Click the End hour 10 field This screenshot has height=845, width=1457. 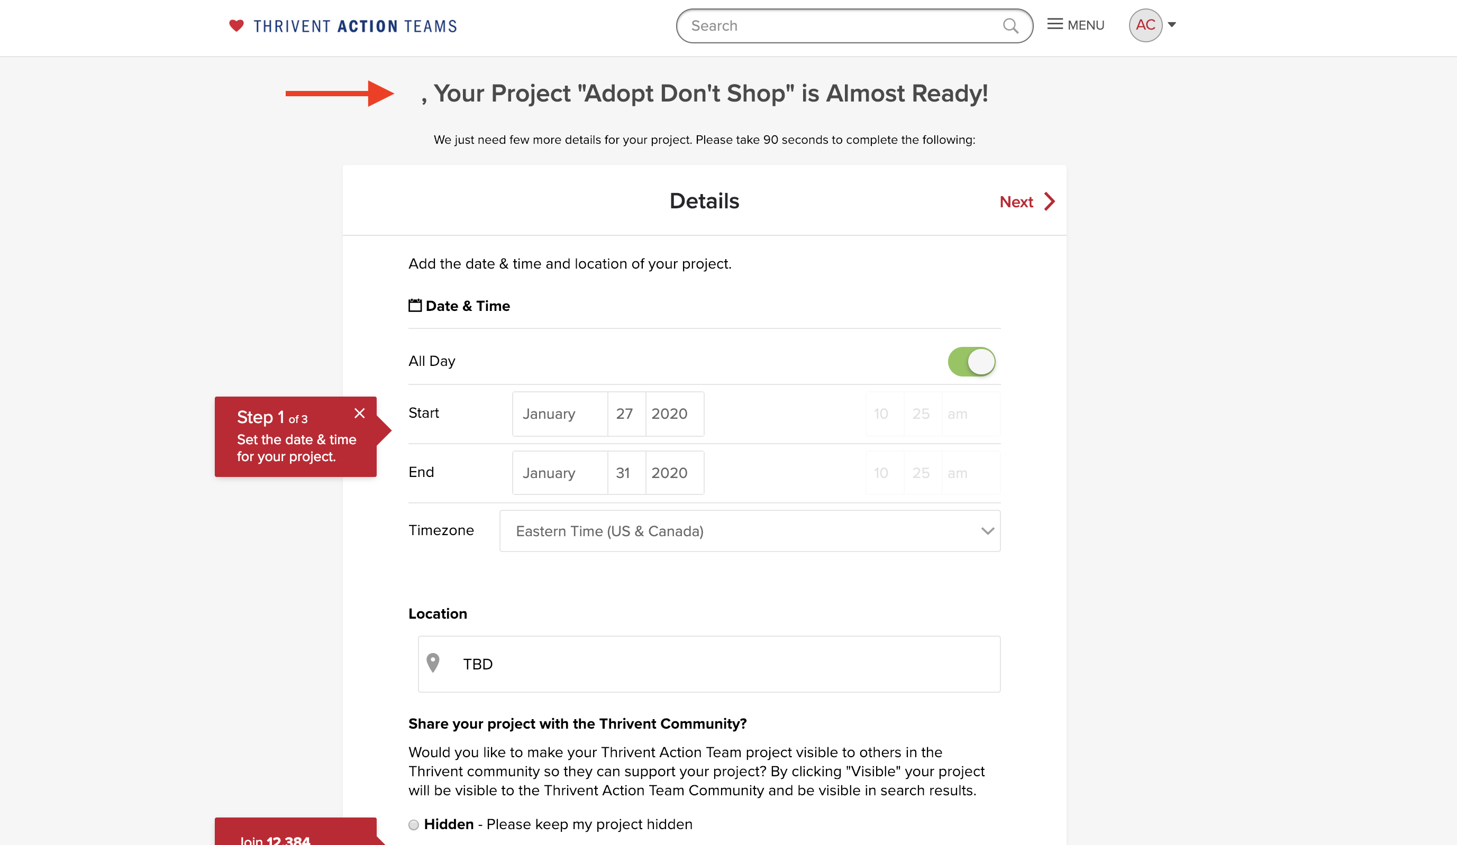tap(885, 473)
